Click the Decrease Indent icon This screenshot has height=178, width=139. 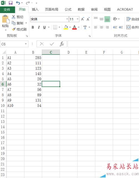[115, 27]
